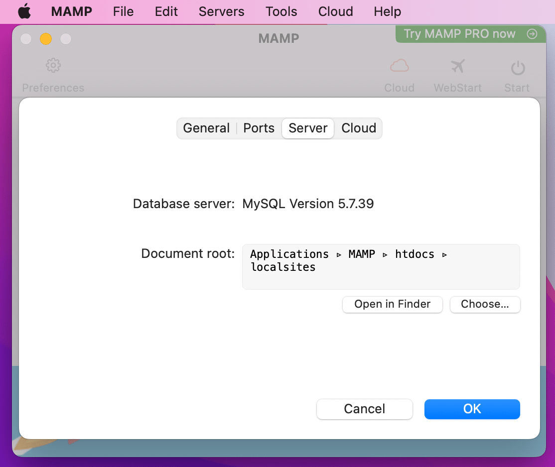Confirm settings with OK
The image size is (555, 467).
(472, 409)
